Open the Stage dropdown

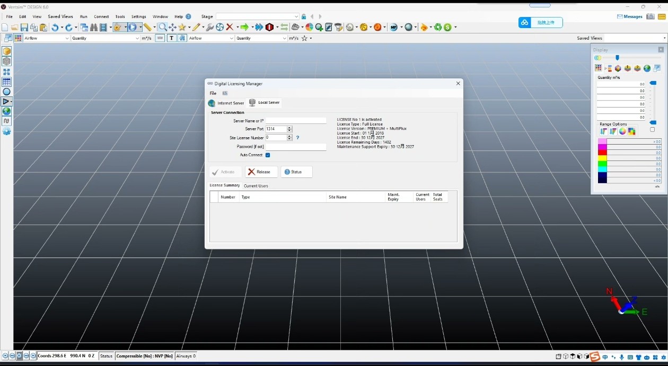point(296,16)
